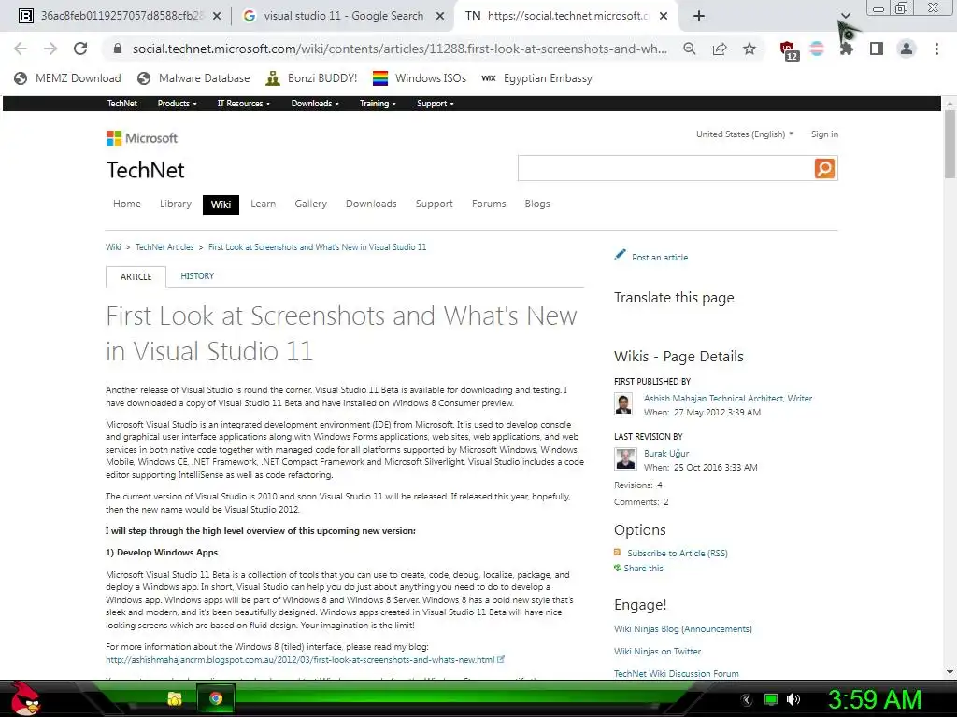The height and width of the screenshot is (717, 957).
Task: Open Wiki Ninjas Blog (Announcements) link
Action: pos(683,628)
